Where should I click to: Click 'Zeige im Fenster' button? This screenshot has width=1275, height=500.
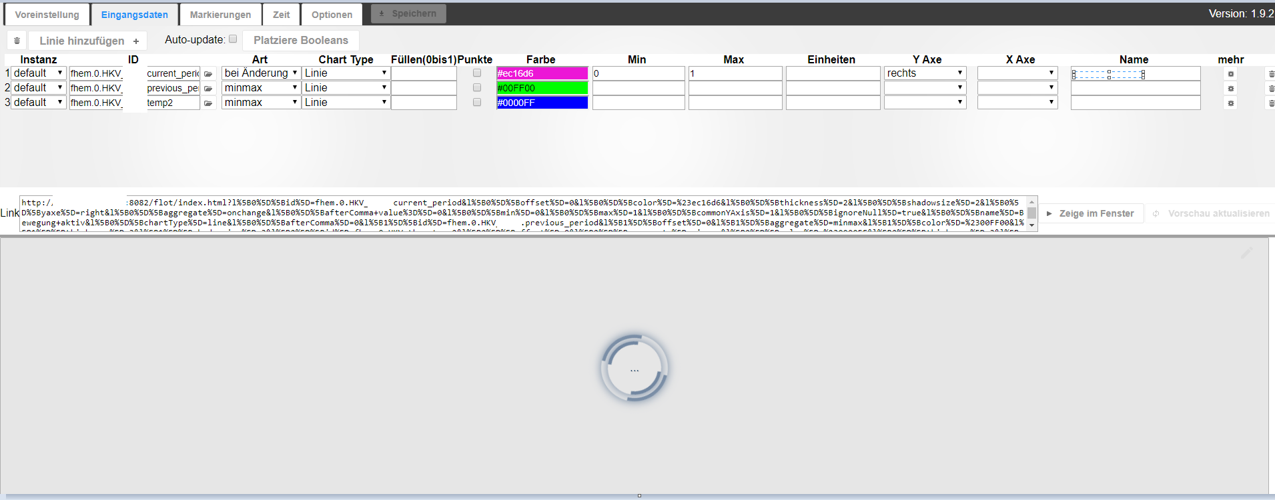pyautogui.click(x=1092, y=213)
